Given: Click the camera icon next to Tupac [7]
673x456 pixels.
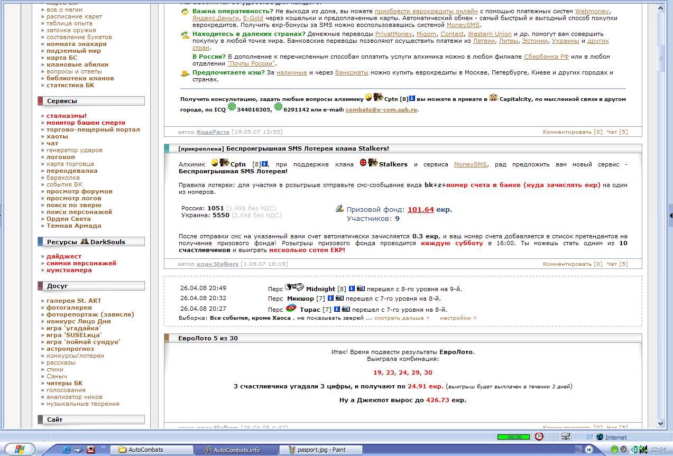Looking at the screenshot, I should (346, 309).
